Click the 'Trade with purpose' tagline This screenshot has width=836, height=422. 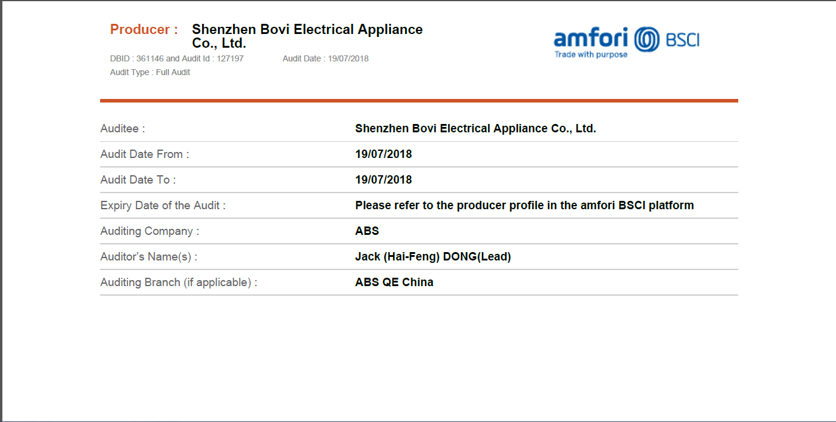point(591,54)
